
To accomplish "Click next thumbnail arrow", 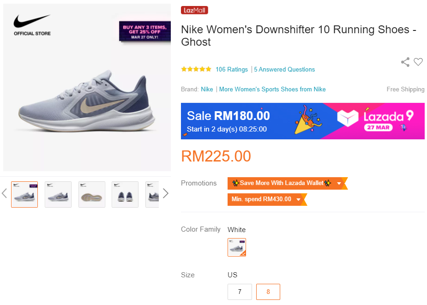I will coord(166,193).
